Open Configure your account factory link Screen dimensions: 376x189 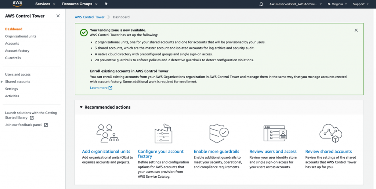[161, 154]
